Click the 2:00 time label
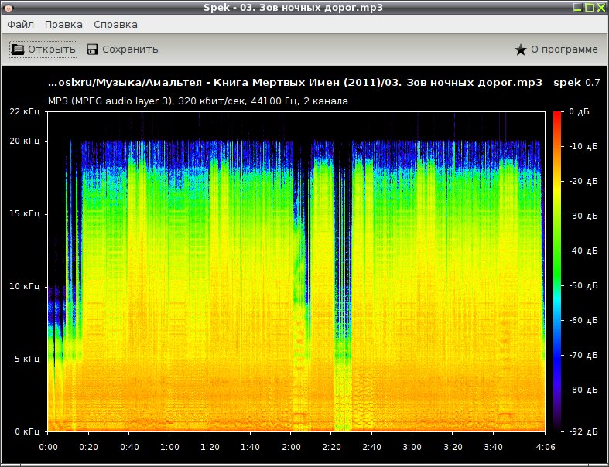 [x=291, y=447]
